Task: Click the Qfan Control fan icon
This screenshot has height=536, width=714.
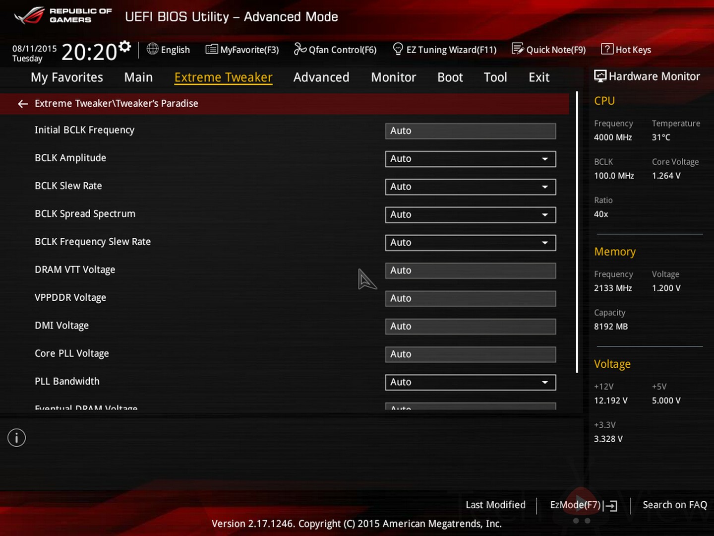Action: pos(300,49)
